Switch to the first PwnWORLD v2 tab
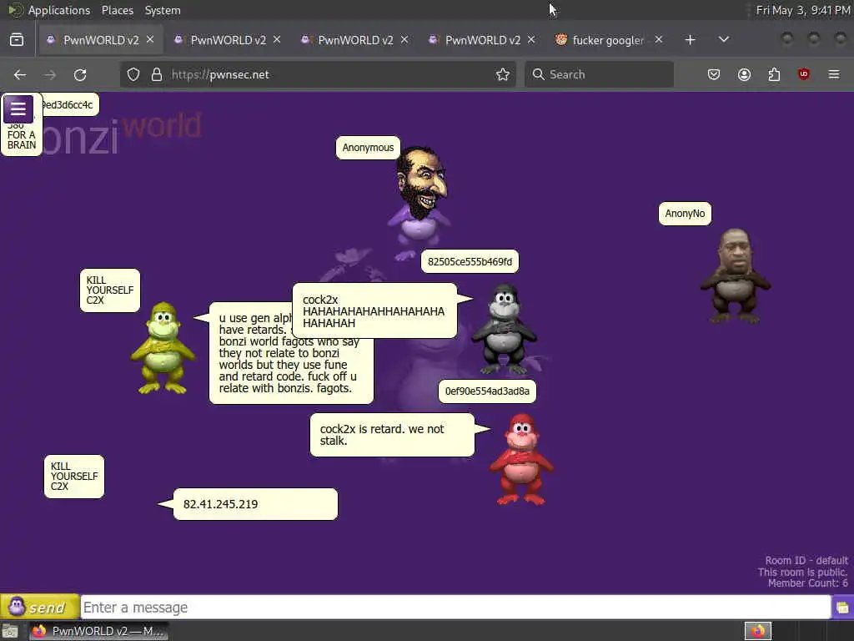Viewport: 854px width, 641px height. (101, 40)
